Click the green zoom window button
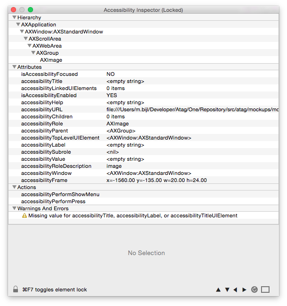 31,9
